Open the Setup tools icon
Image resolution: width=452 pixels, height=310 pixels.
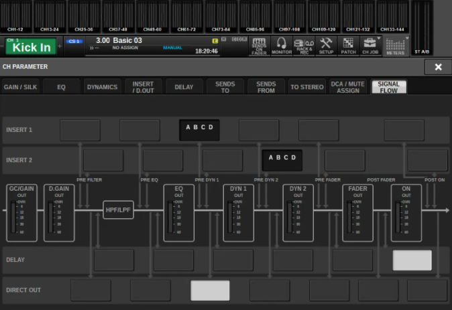coord(327,45)
